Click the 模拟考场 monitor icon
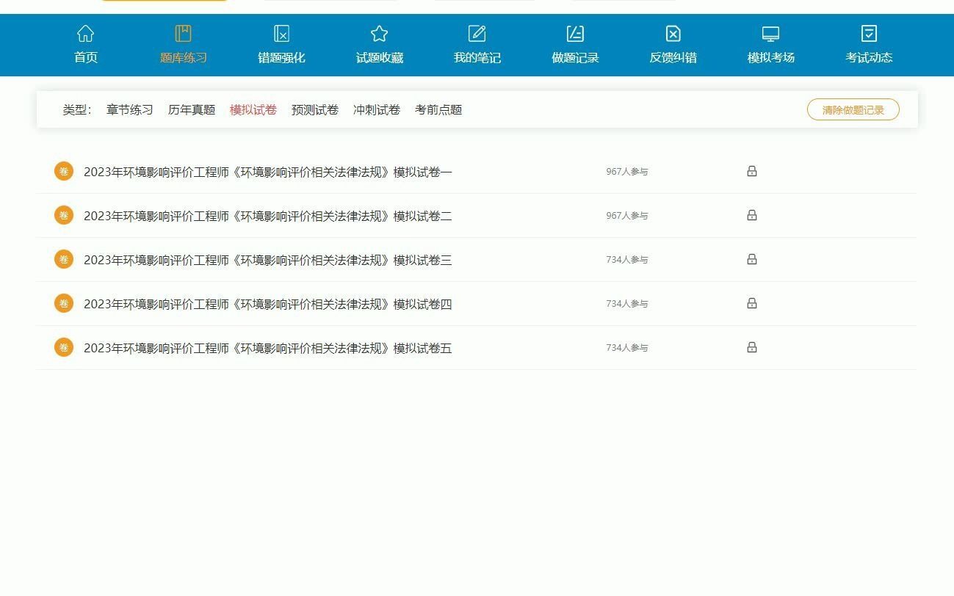The image size is (954, 596). [770, 34]
